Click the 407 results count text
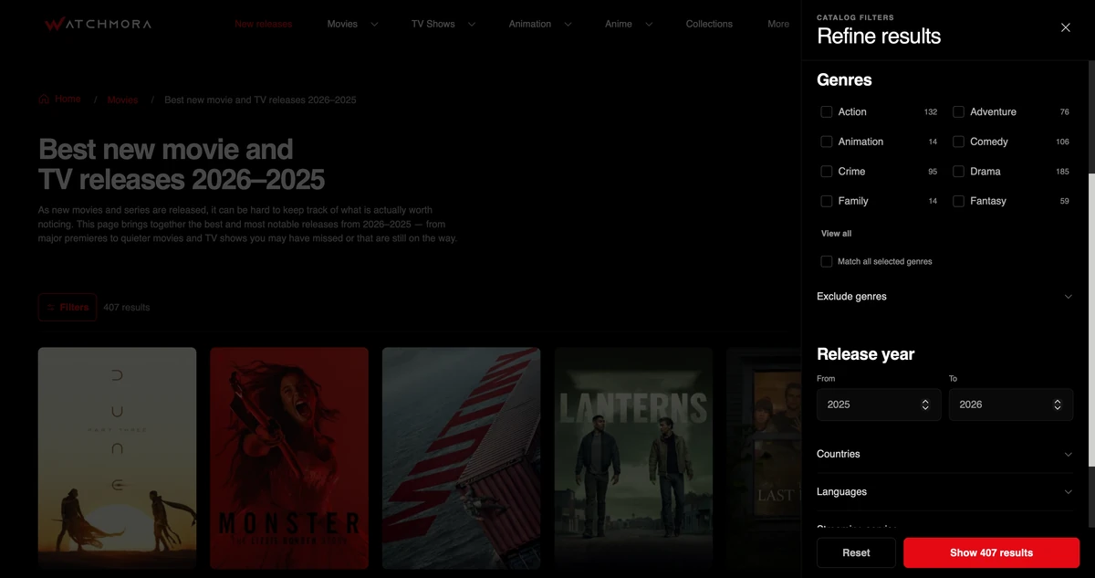The image size is (1095, 578). (127, 308)
